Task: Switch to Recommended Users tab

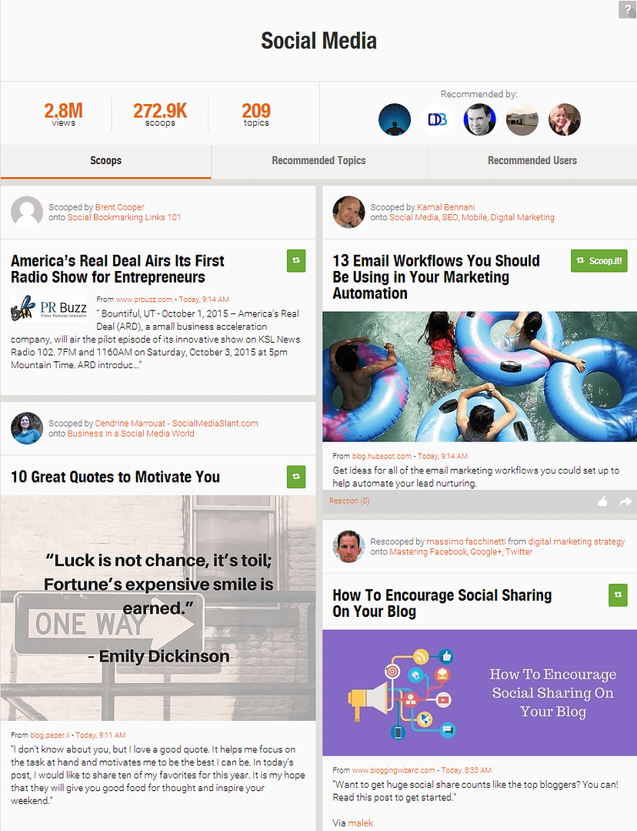Action: point(532,161)
